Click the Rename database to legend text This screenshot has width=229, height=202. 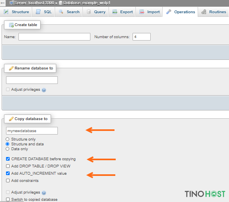click(34, 68)
